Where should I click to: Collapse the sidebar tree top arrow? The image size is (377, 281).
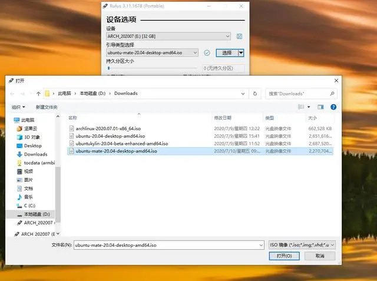tap(58, 116)
